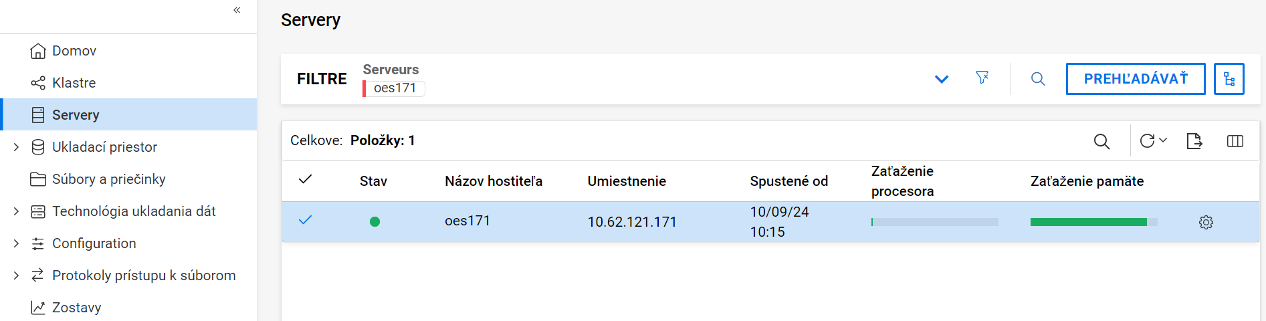Open the gear settings for oes171 row
This screenshot has height=321, width=1266.
(1206, 222)
